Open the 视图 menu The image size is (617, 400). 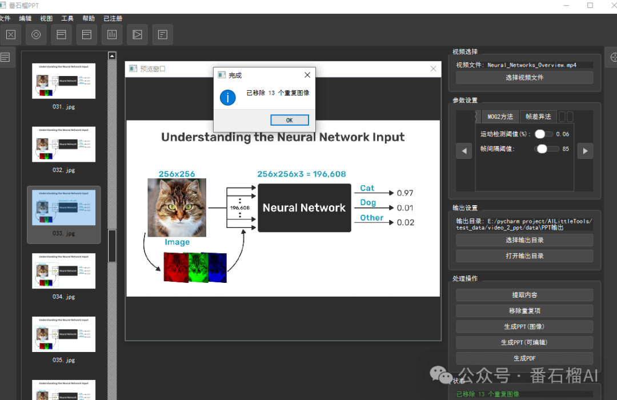click(46, 18)
